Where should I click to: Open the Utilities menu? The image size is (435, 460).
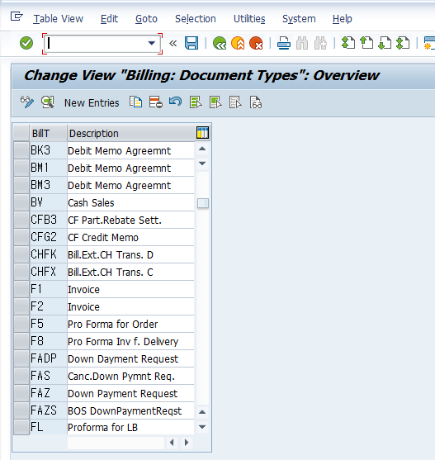tap(249, 19)
